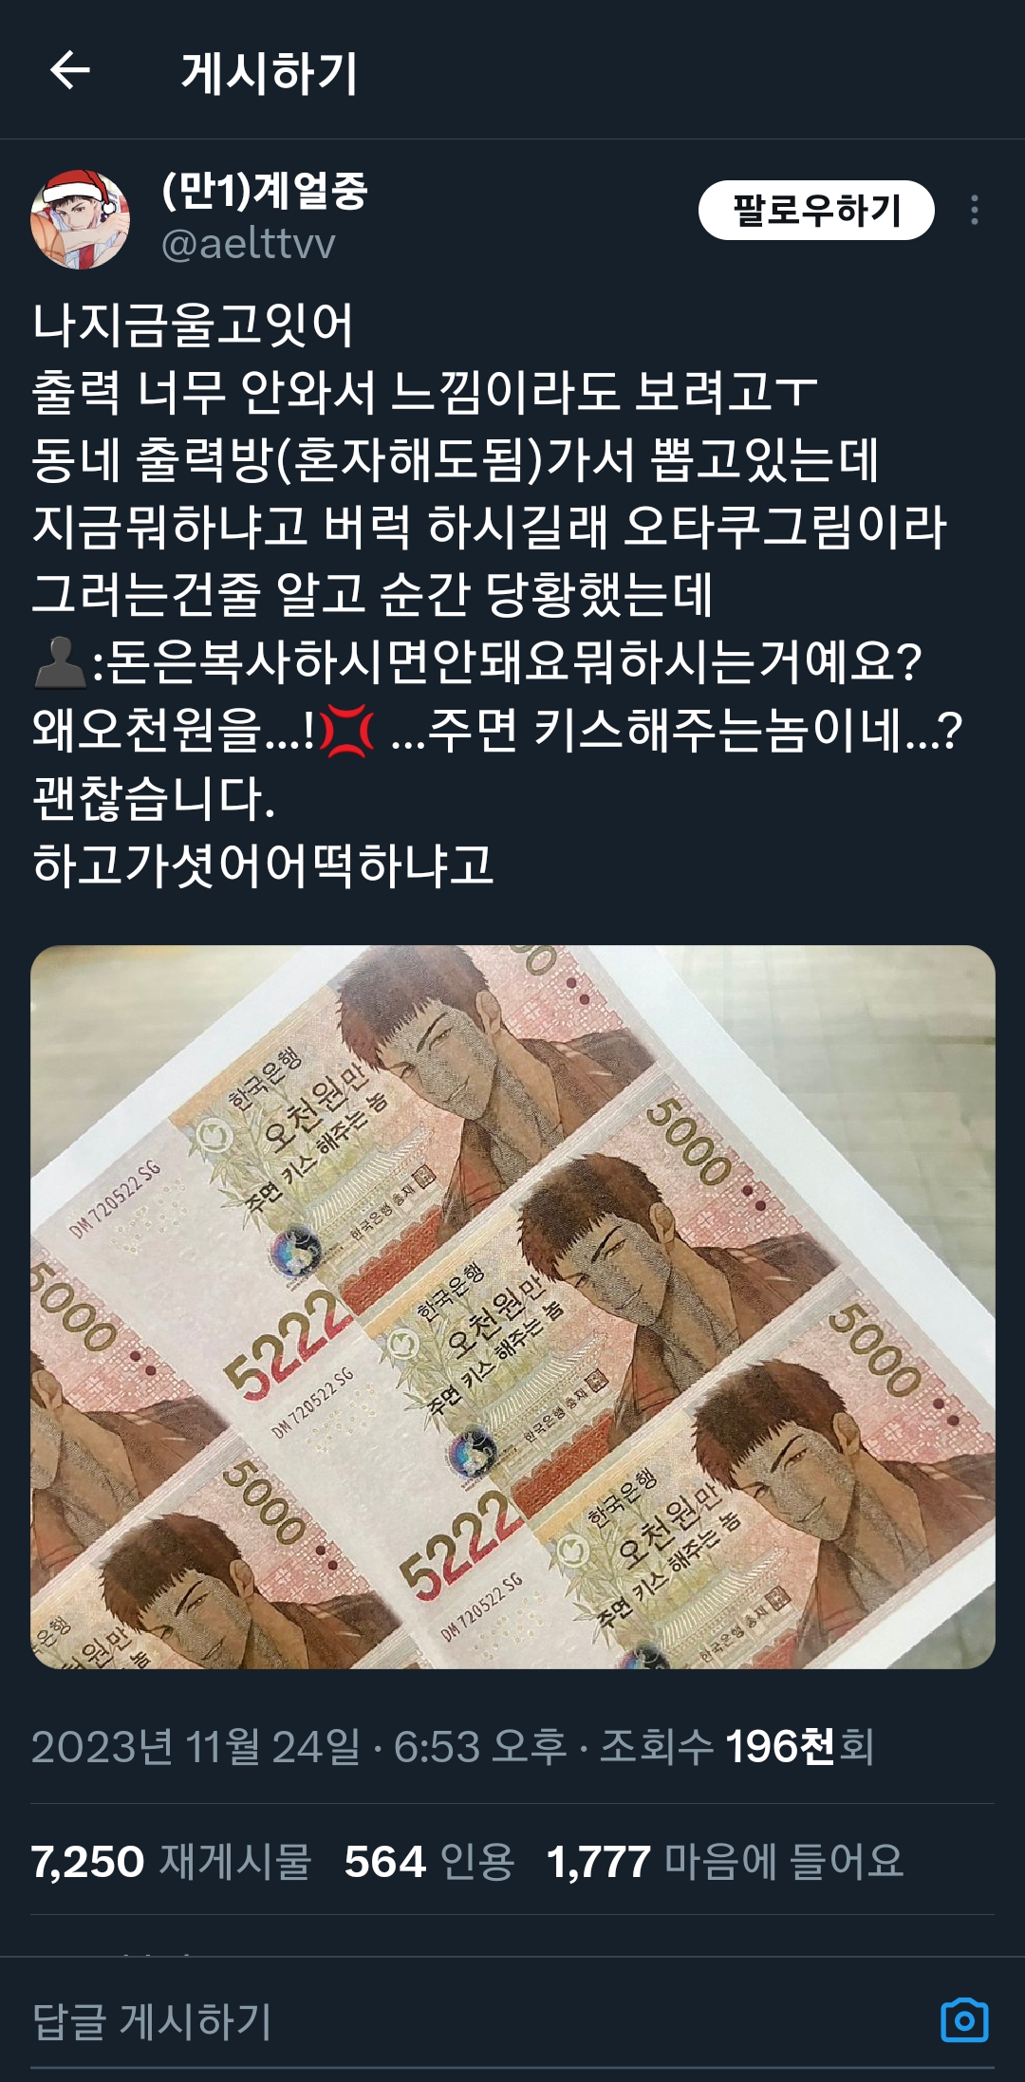
Task: View the 7,250 재게시물 reposts list
Action: click(171, 1861)
